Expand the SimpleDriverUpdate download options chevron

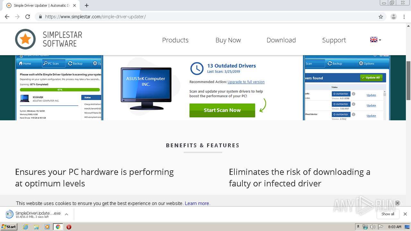(x=66, y=214)
